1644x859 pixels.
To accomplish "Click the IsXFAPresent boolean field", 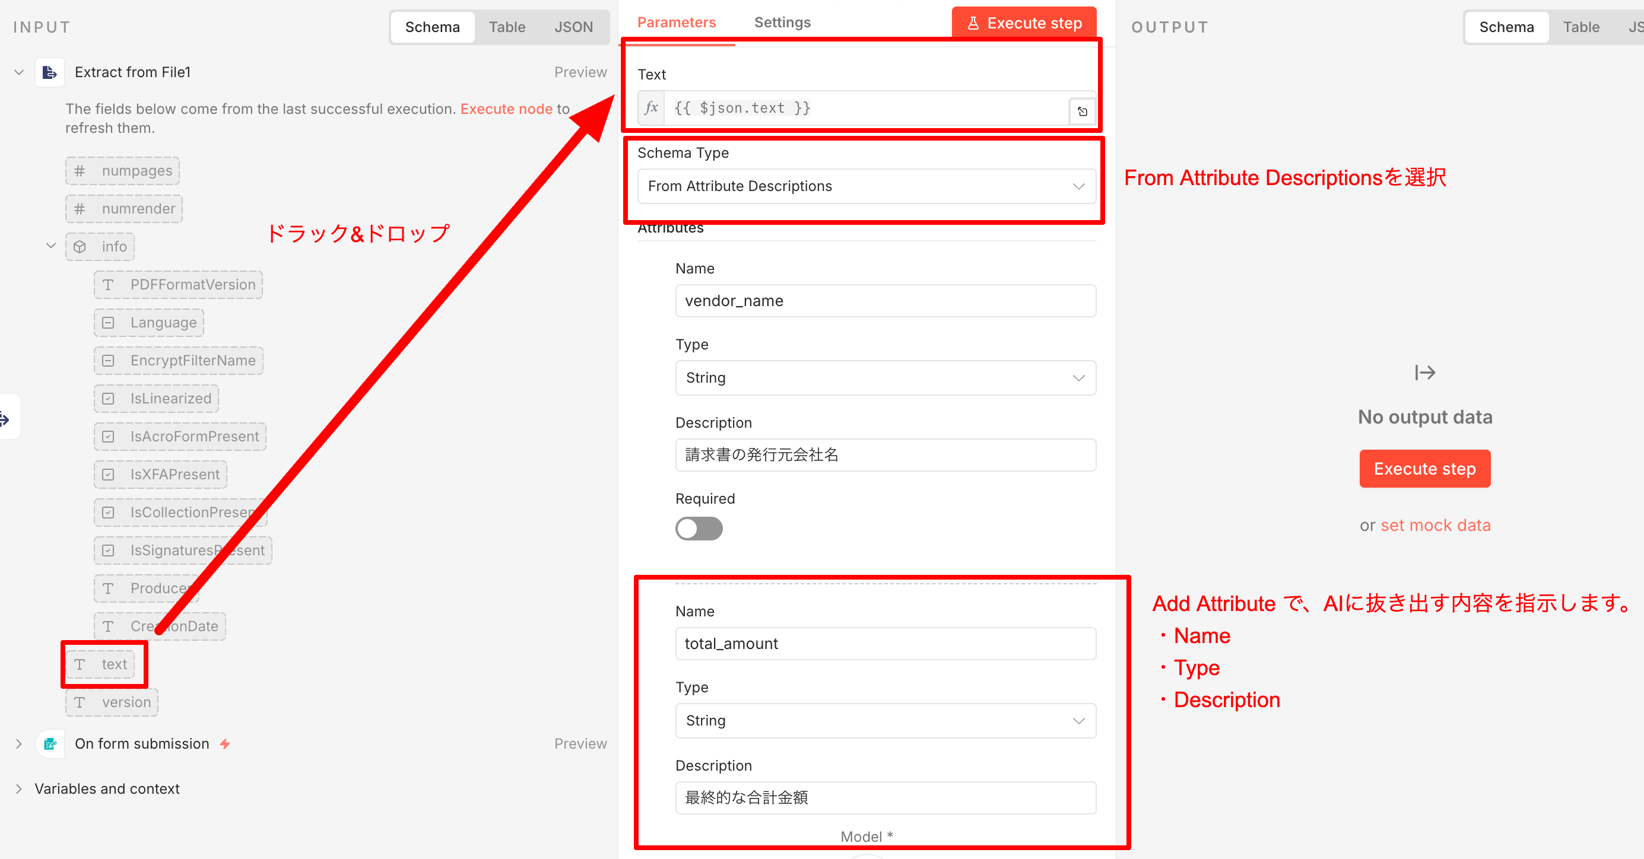I will click(x=161, y=475).
